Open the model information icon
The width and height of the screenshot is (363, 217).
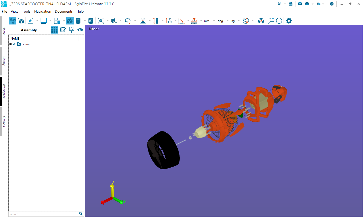[x=279, y=21]
